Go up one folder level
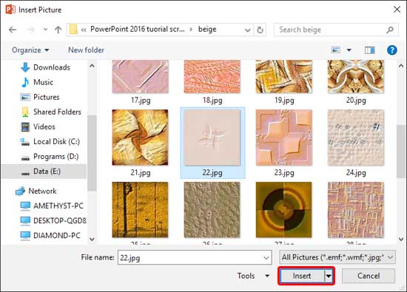Viewport: 407px width, 292px height. [58, 30]
